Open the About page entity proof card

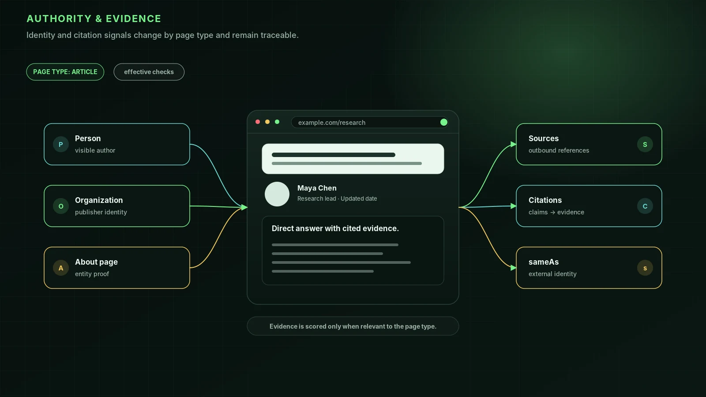pyautogui.click(x=117, y=268)
